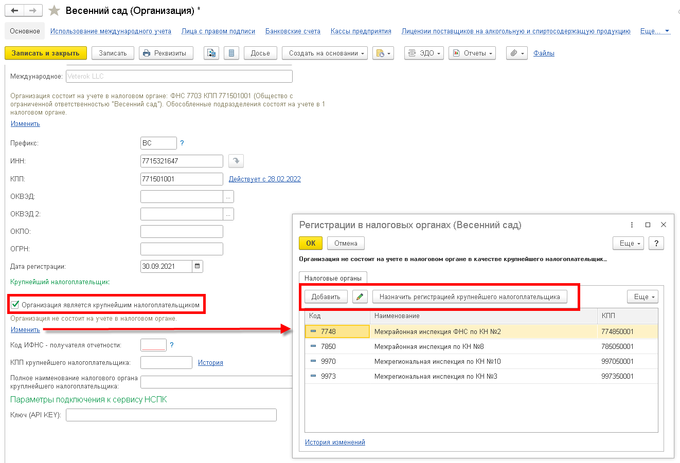This screenshot has width=680, height=463.
Task: Sort table by Код column header
Action: click(x=337, y=316)
